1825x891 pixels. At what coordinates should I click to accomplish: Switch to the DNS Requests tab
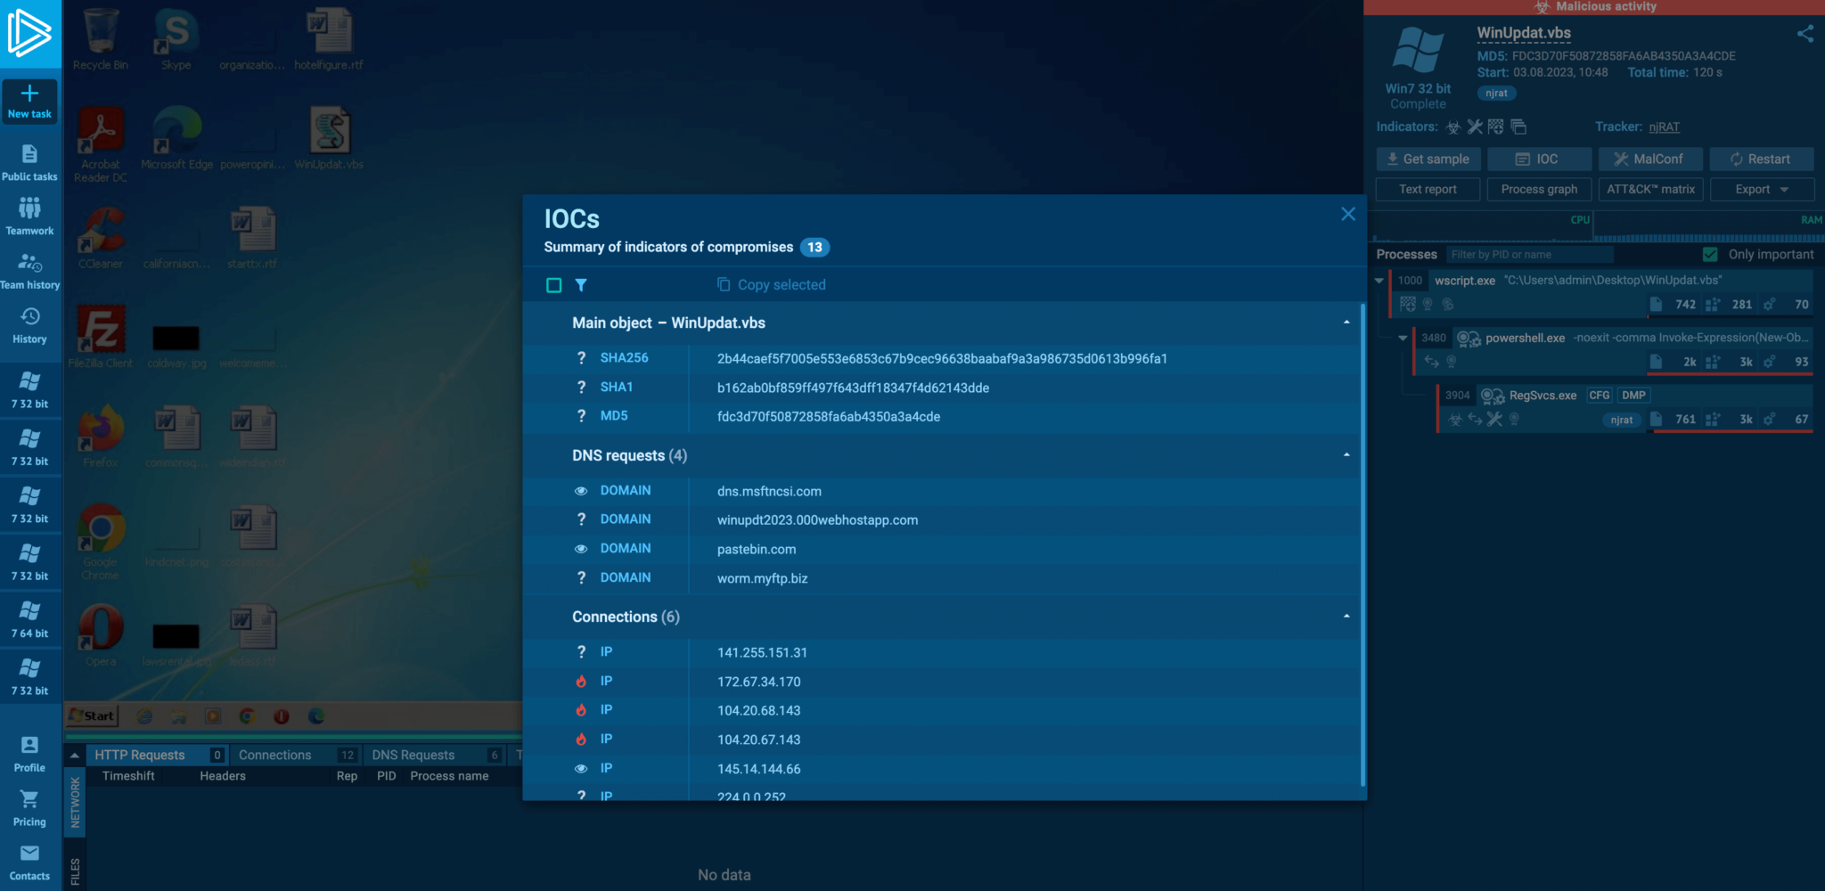tap(413, 755)
